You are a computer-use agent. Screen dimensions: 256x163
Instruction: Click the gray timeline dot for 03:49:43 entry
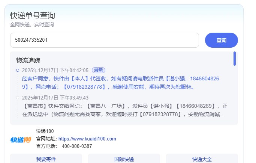pos(18,98)
